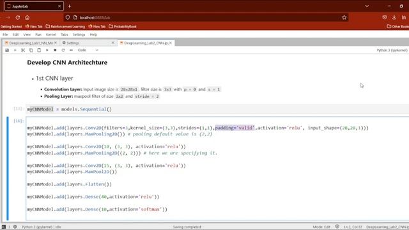This screenshot has height=230, width=409.
Task: Open a new browser tab with plus
Action: point(70,6)
